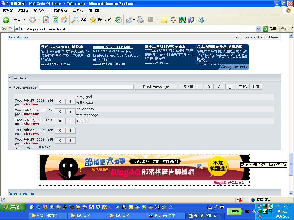Click the 移至 Go button
The width and height of the screenshot is (294, 220).
[270, 29]
